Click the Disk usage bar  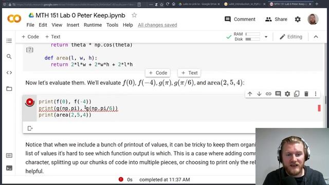tap(252, 39)
